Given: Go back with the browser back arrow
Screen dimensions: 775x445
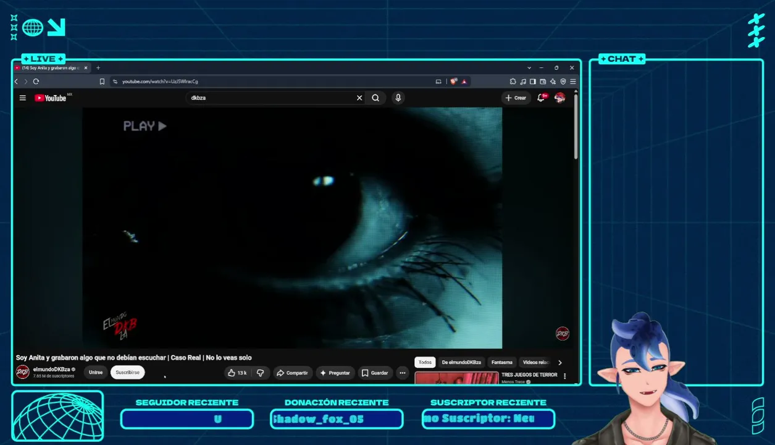Looking at the screenshot, I should [x=16, y=81].
